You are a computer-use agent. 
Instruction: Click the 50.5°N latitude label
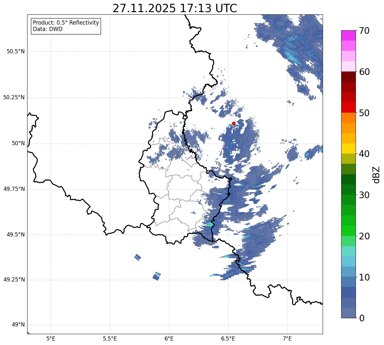16,51
